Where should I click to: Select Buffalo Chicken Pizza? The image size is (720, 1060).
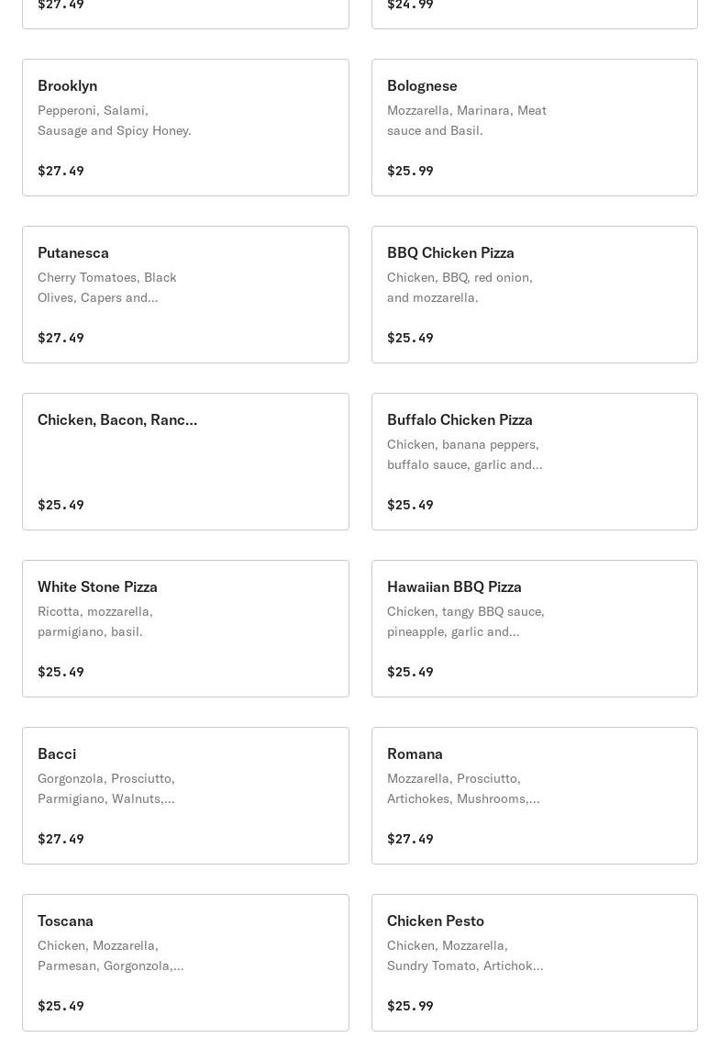coord(534,462)
